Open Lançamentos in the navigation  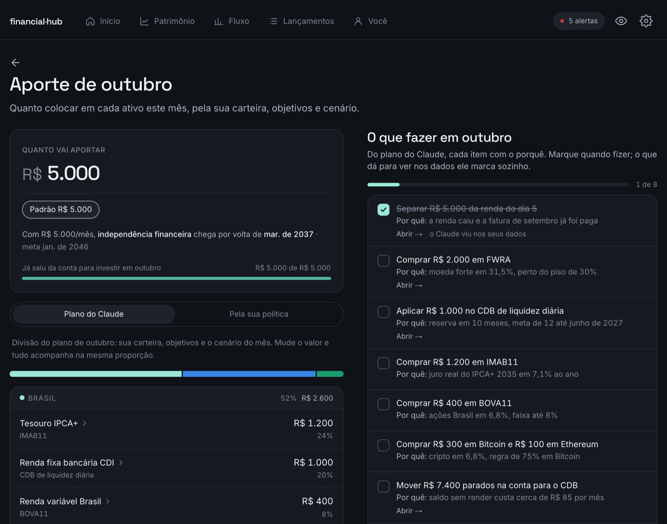[x=301, y=21]
